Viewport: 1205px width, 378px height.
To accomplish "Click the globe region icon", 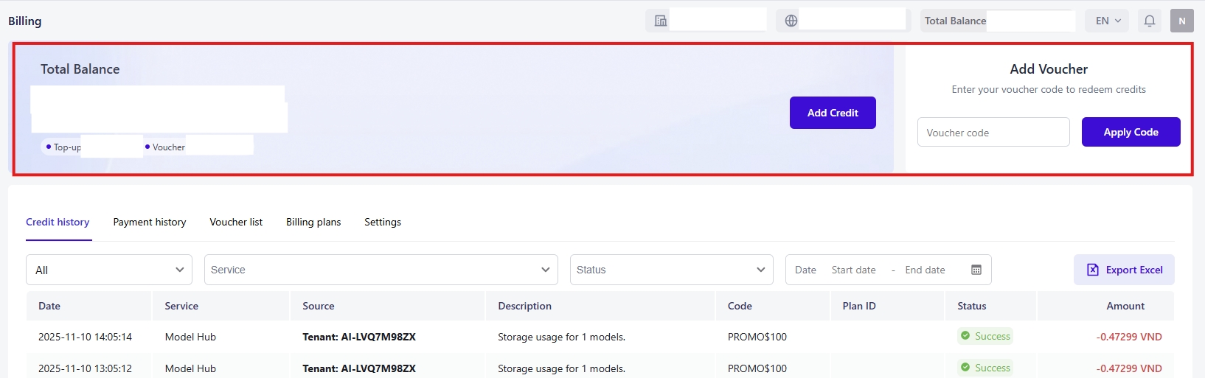I will click(x=791, y=21).
